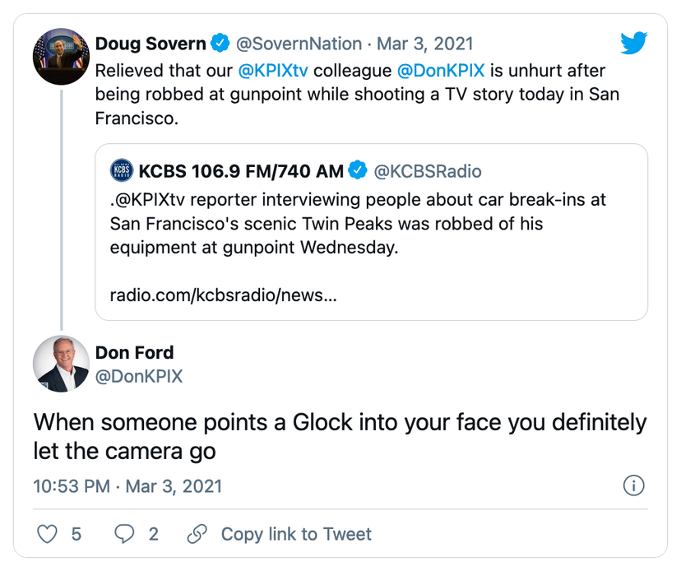Open Don Ford's profile picture

61,363
